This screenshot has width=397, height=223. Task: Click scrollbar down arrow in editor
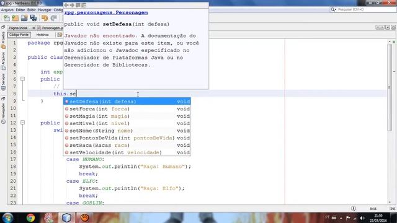tap(390, 203)
